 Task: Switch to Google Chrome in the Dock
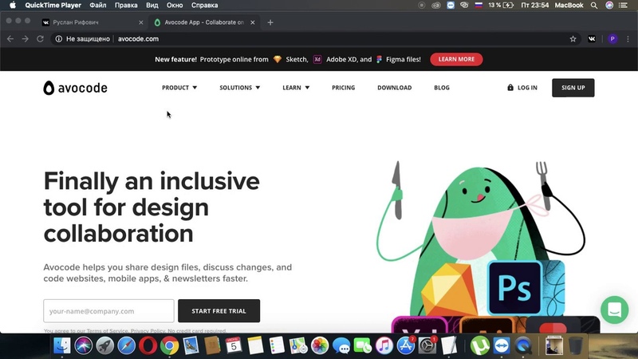(x=170, y=345)
